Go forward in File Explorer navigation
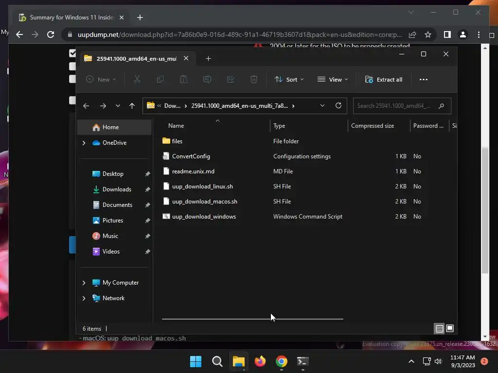 coord(103,106)
